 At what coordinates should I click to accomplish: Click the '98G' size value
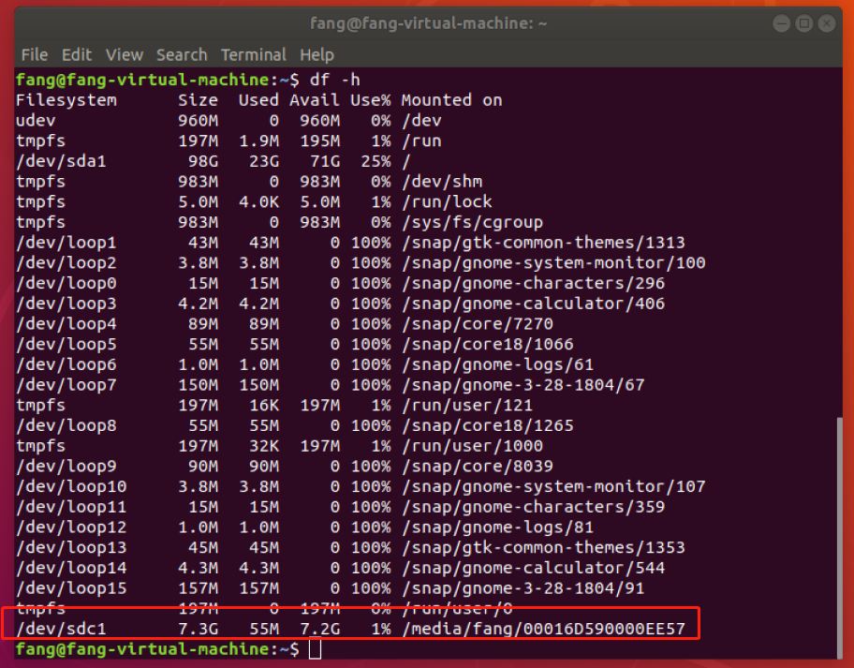click(203, 161)
